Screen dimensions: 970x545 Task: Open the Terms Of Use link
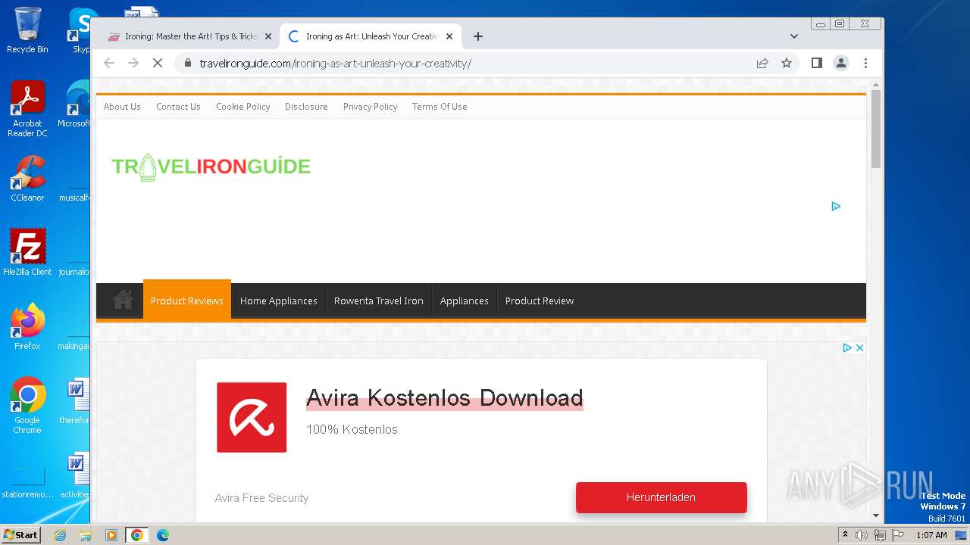tap(440, 107)
